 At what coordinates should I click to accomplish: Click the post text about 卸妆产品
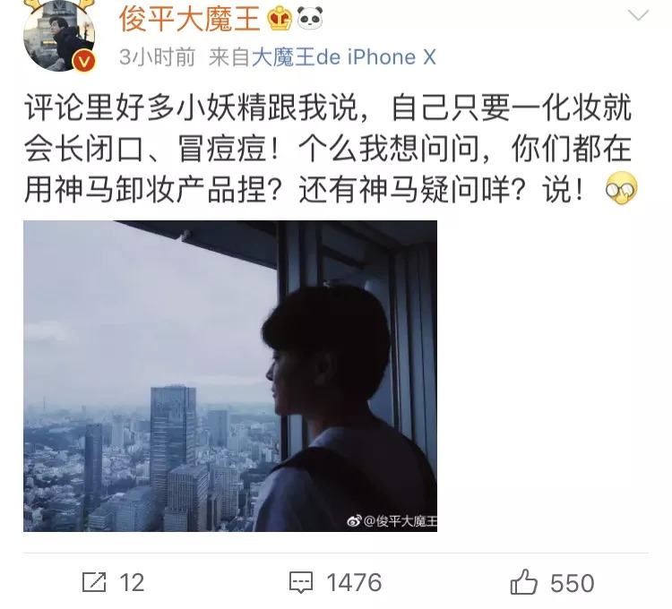coord(327,148)
